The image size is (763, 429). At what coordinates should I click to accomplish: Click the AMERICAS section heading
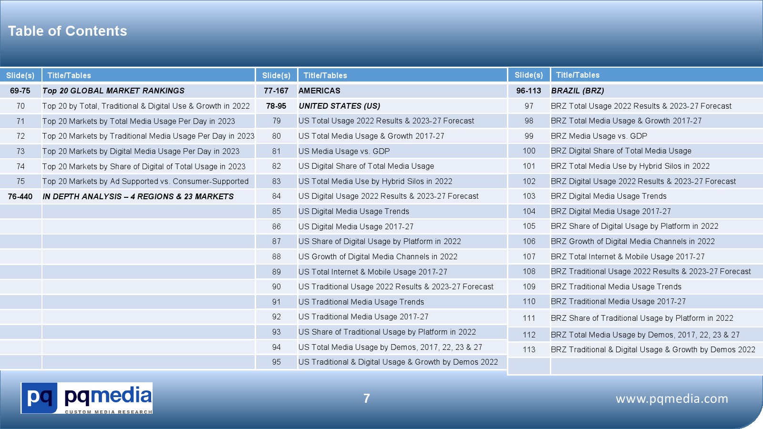(320, 91)
